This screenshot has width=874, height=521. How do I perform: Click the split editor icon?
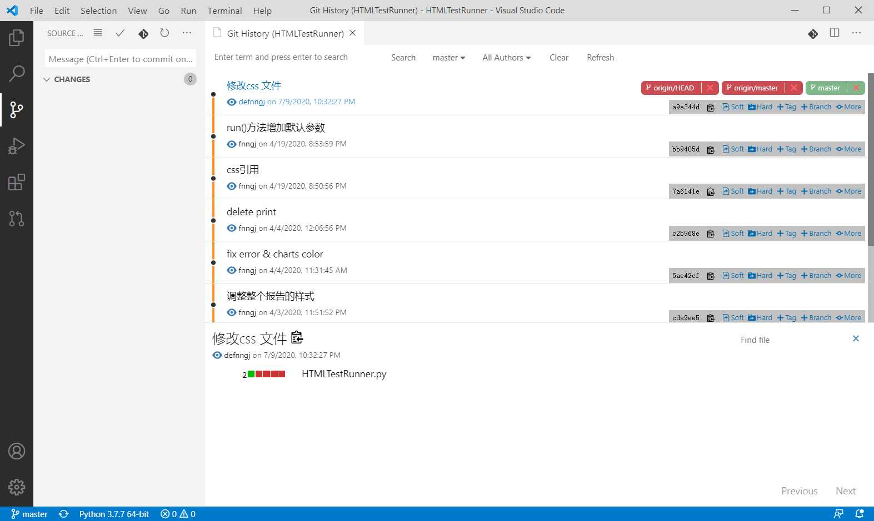tap(835, 33)
